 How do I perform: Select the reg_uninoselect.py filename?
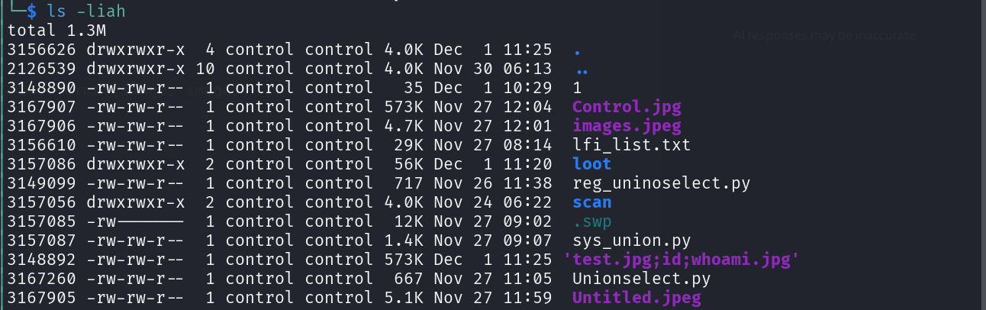pyautogui.click(x=661, y=183)
